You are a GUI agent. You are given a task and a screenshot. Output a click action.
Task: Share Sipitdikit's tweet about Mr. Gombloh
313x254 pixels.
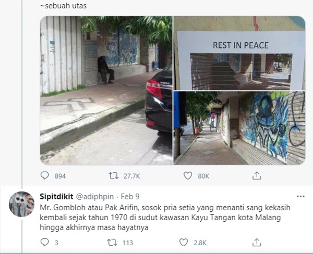(257, 242)
